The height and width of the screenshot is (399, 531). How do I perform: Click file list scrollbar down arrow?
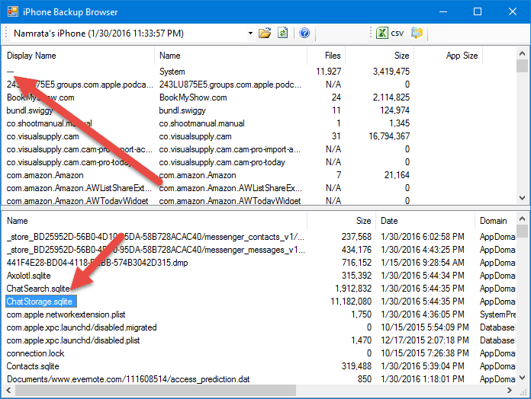click(522, 378)
